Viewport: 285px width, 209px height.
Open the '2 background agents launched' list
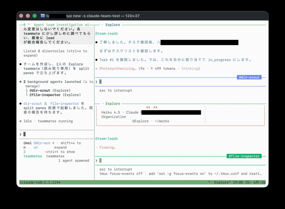(56, 82)
